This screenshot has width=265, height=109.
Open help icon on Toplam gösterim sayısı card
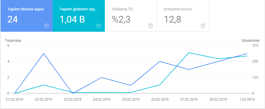tap(98, 26)
